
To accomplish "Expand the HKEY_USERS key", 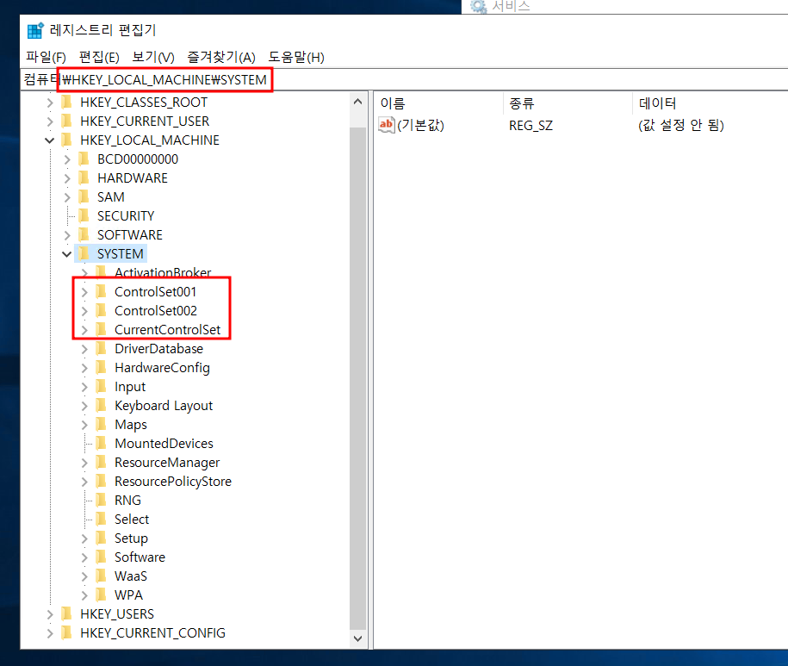I will tap(50, 614).
